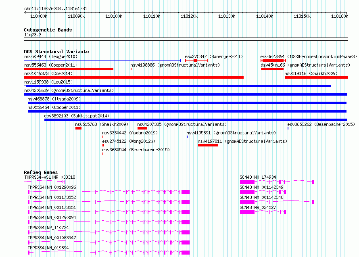The width and height of the screenshot is (359, 257).
Task: Click esv3627864 1000GenomesConsortiumPhase3 label
Action: pyautogui.click(x=309, y=56)
